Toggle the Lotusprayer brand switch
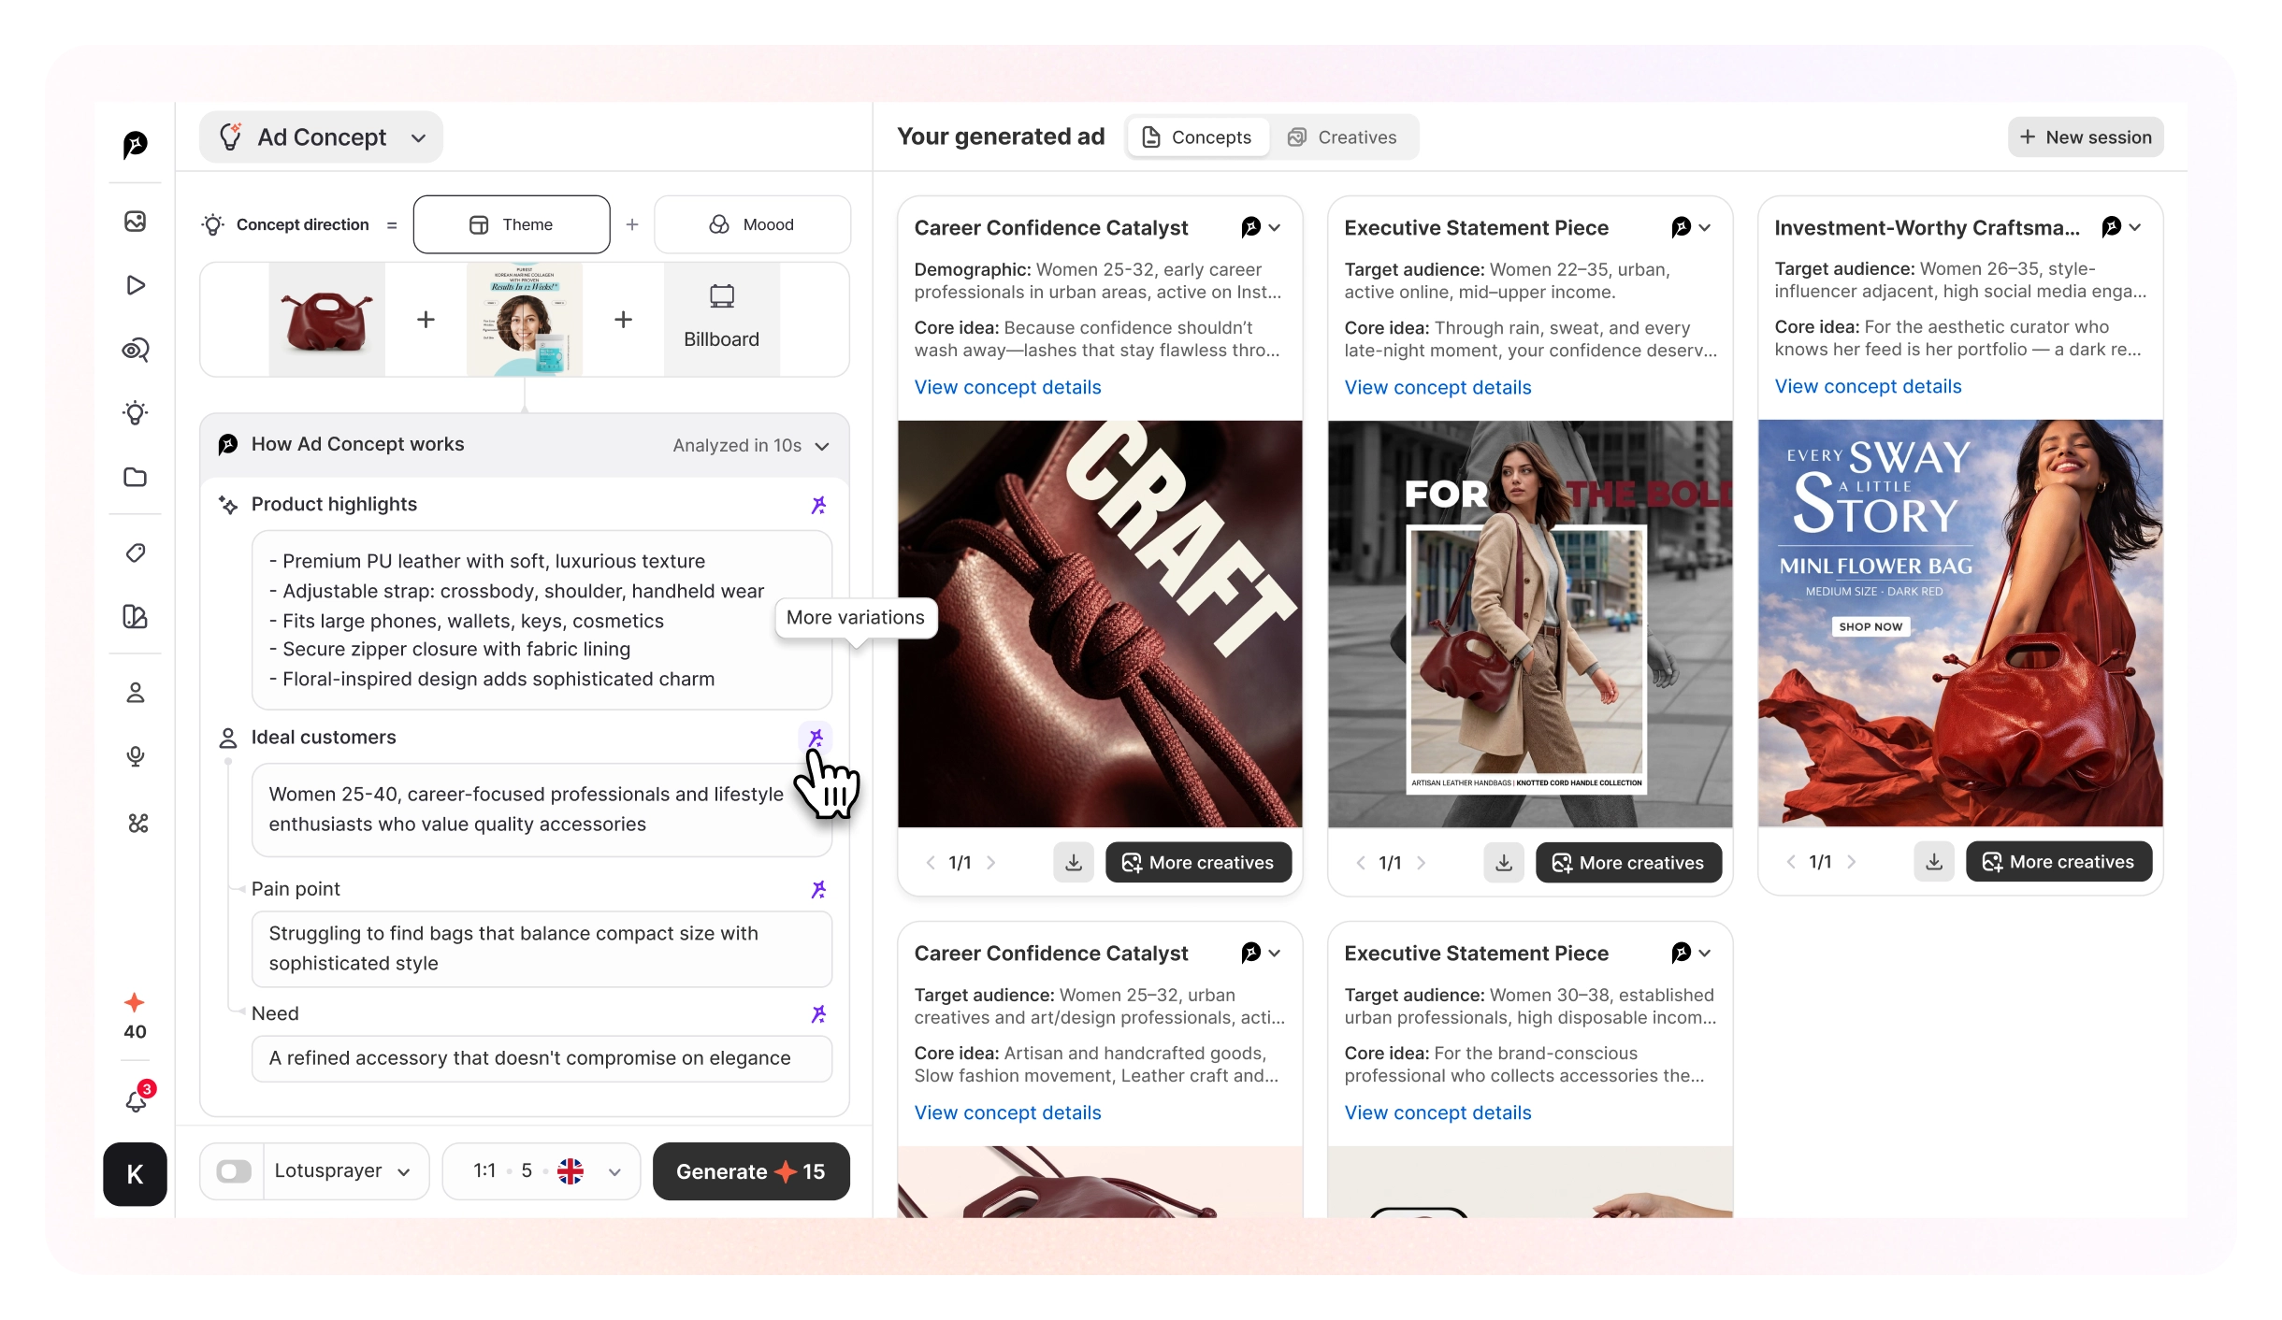This screenshot has width=2282, height=1320. coord(234,1171)
